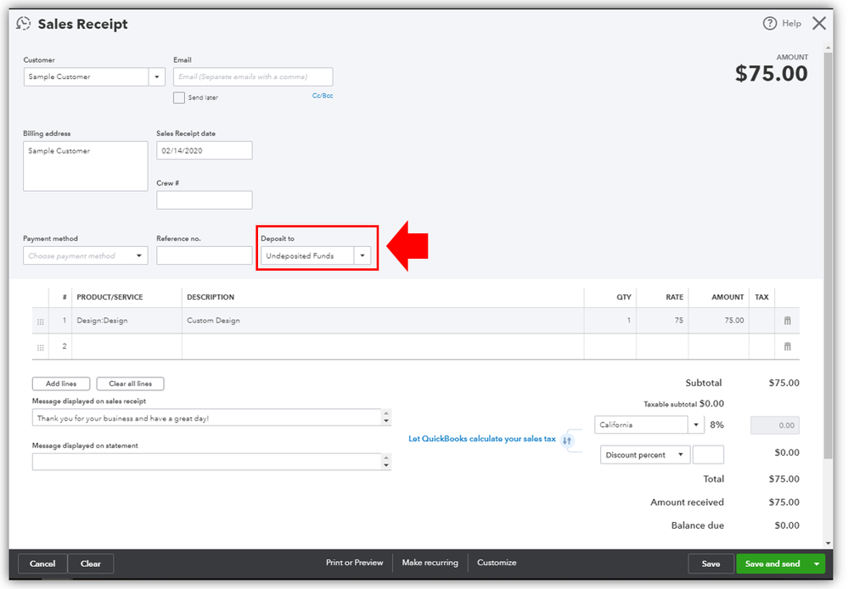
Task: Click the Sales Receipt date field
Action: pyautogui.click(x=205, y=150)
